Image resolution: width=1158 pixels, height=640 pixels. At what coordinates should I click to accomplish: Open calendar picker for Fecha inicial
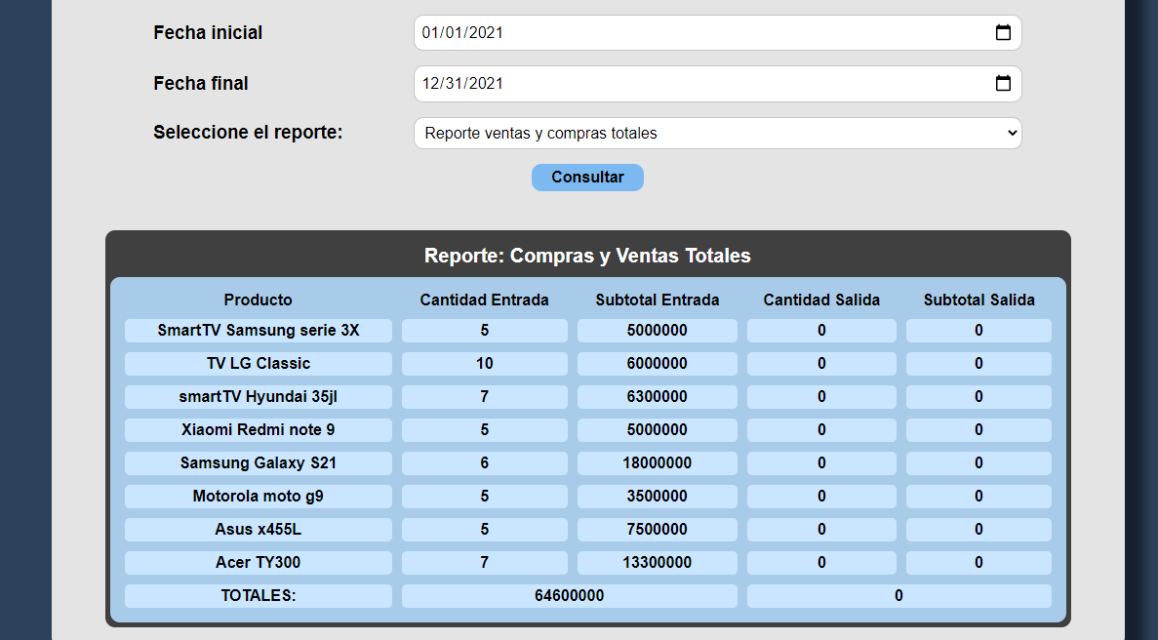point(1003,32)
